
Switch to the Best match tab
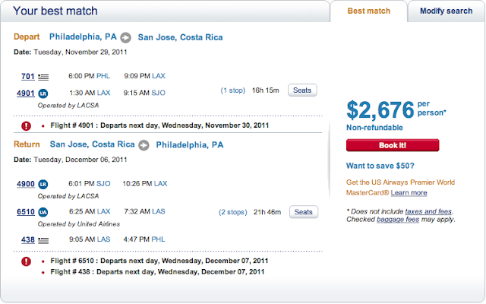pyautogui.click(x=368, y=11)
